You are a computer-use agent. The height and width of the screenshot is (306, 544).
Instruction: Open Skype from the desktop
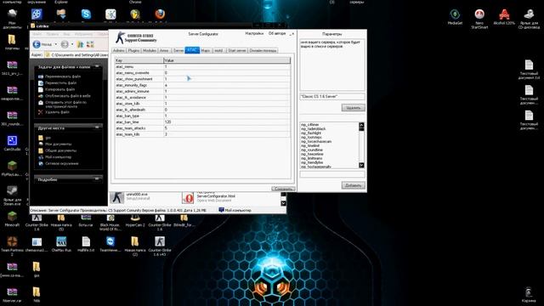tap(86, 14)
